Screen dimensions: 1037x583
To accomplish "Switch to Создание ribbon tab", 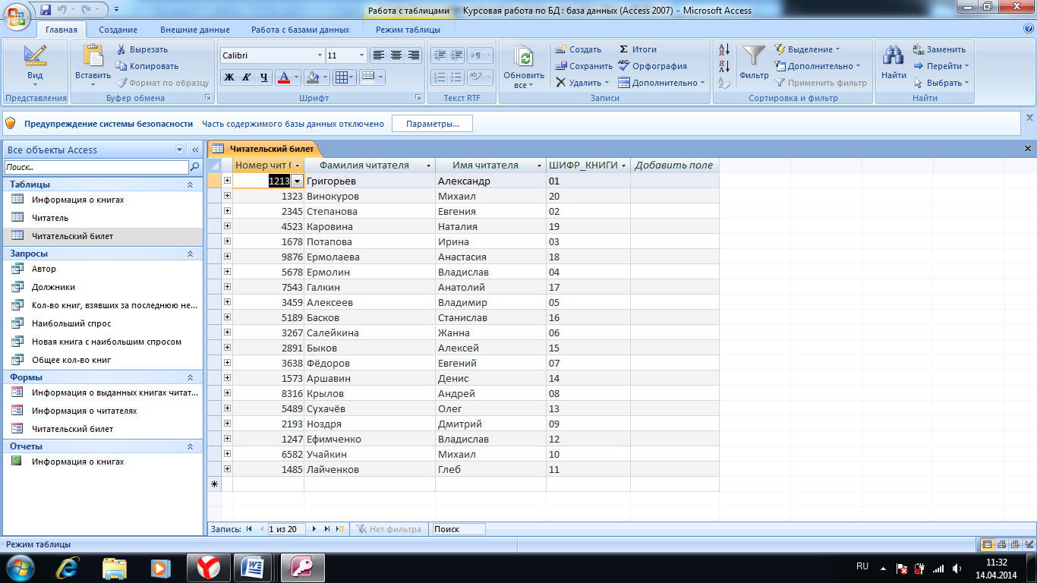I will (118, 30).
